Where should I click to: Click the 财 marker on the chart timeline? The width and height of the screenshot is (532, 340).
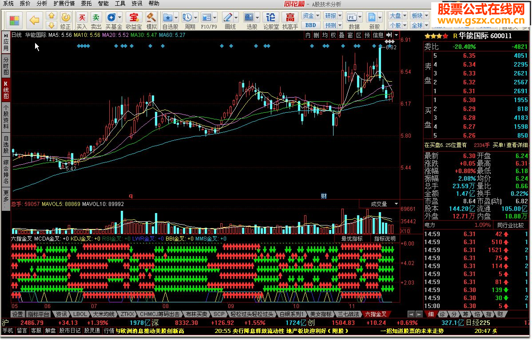[324, 196]
